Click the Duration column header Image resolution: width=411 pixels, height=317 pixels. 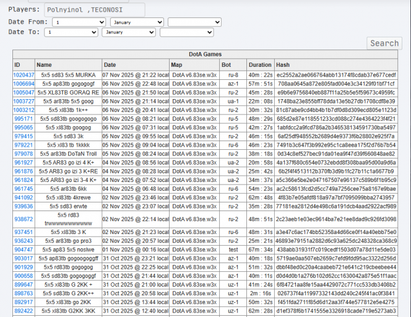(261, 65)
